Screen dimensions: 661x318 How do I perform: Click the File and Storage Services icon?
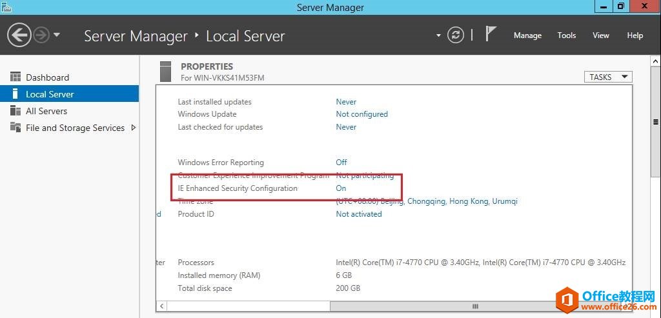click(15, 128)
